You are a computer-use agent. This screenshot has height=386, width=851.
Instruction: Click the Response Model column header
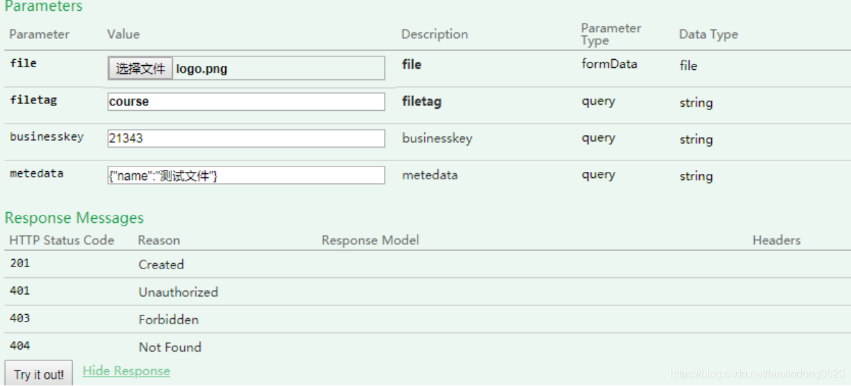tap(370, 240)
